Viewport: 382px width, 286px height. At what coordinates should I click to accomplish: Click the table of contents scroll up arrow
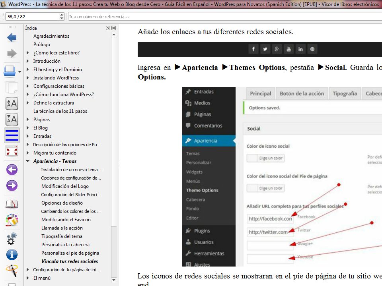point(114,35)
